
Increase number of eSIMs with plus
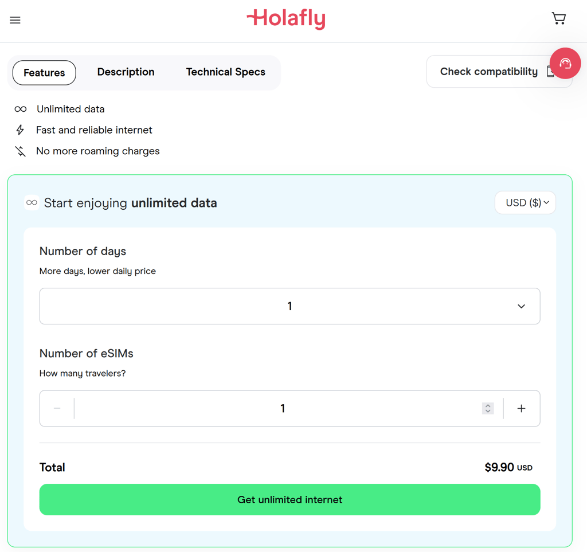point(521,408)
